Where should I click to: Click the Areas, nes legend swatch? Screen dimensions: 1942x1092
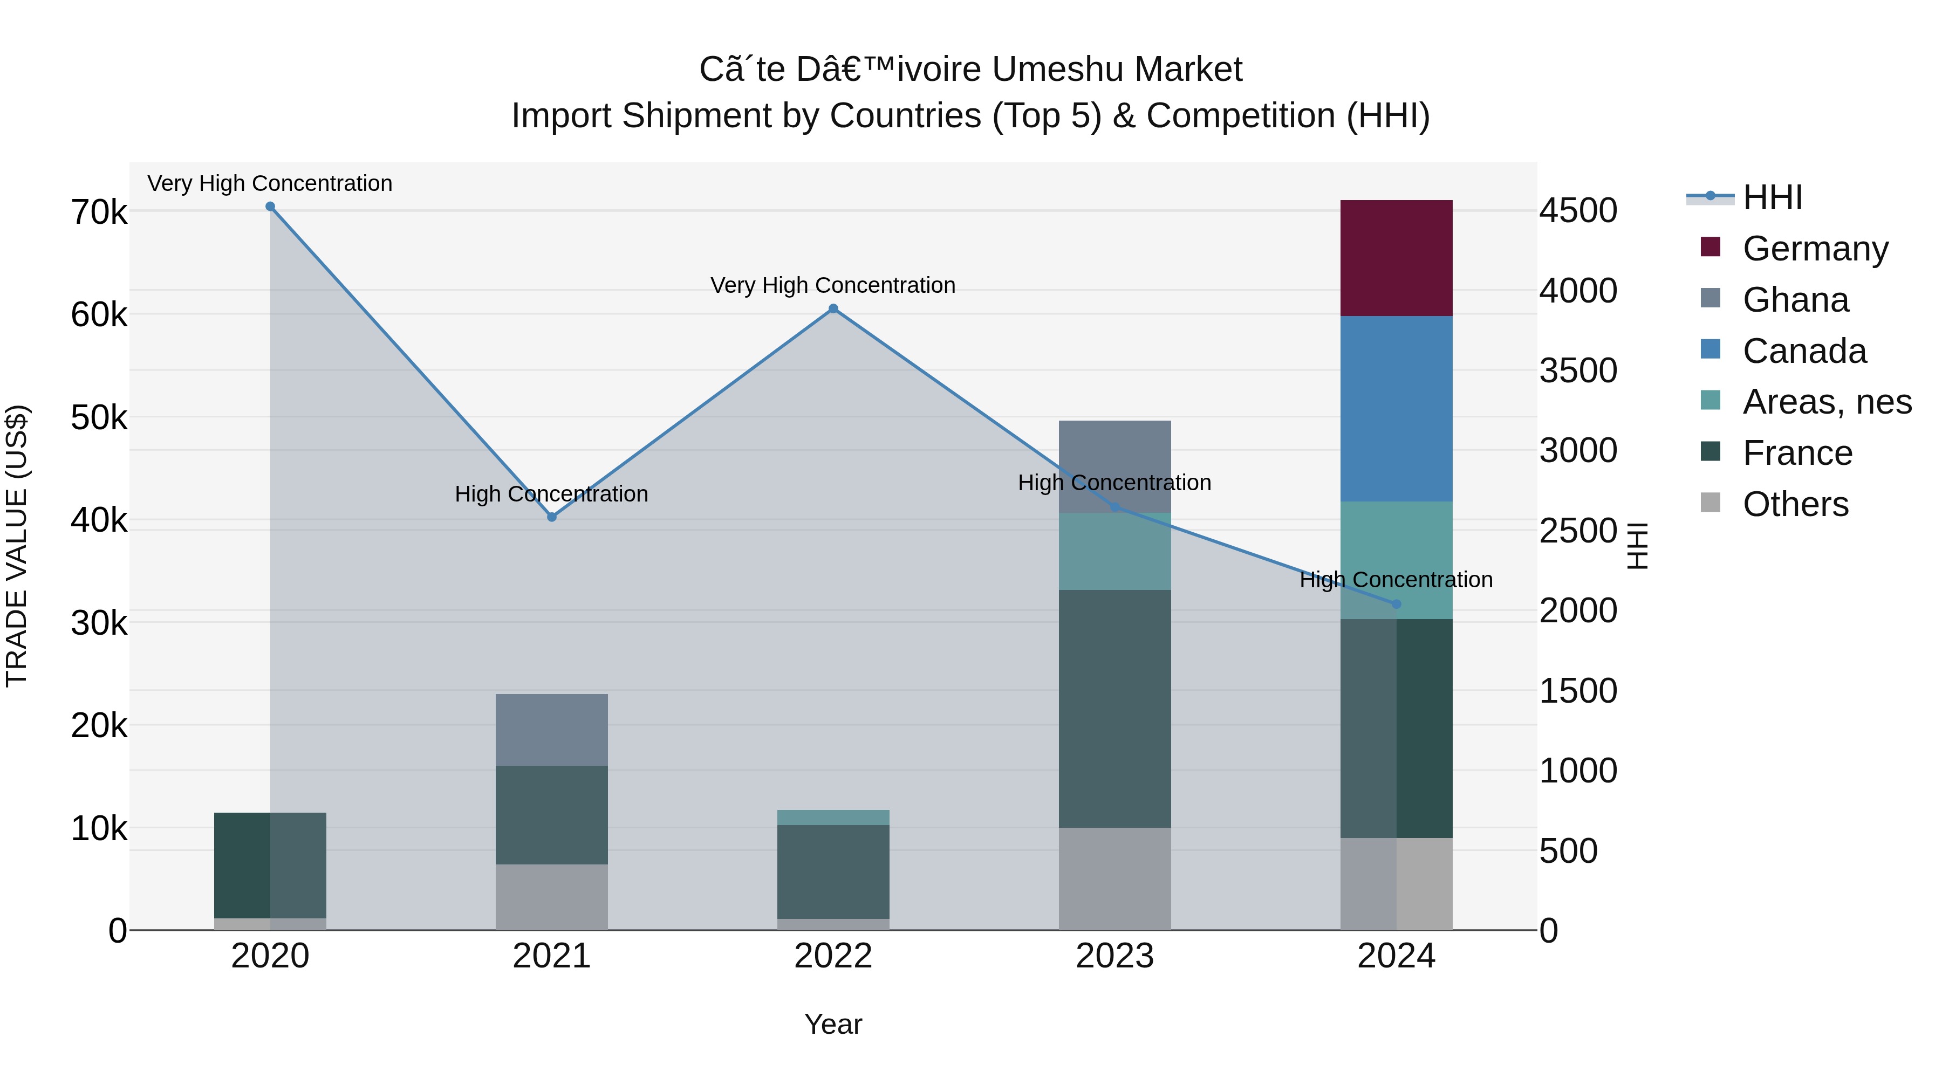1711,400
